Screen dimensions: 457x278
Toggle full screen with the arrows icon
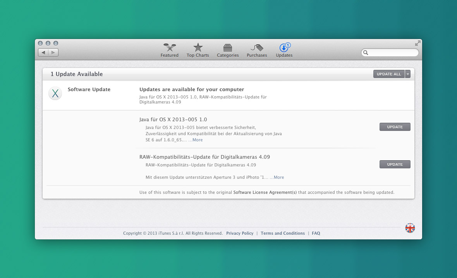click(x=417, y=43)
